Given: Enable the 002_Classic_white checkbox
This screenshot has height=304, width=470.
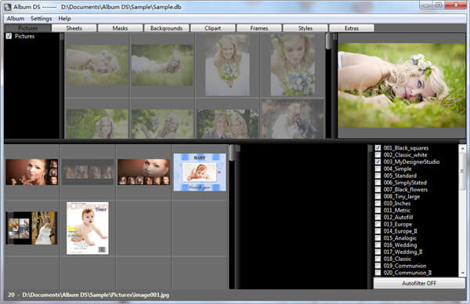Looking at the screenshot, I should [x=378, y=154].
